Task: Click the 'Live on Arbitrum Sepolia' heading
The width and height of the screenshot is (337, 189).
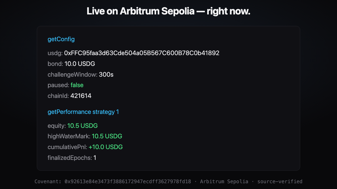Action: [x=168, y=11]
